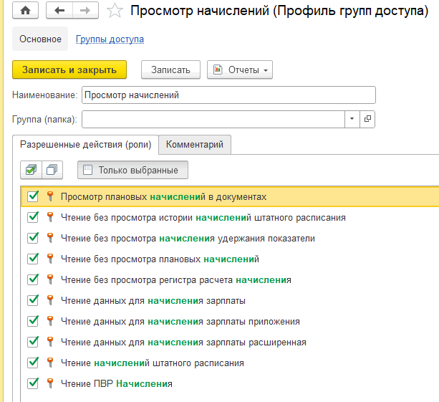This screenshot has height=402, width=439.
Task: Select row text Чтение без просмотра плановых начислений
Action: (160, 259)
